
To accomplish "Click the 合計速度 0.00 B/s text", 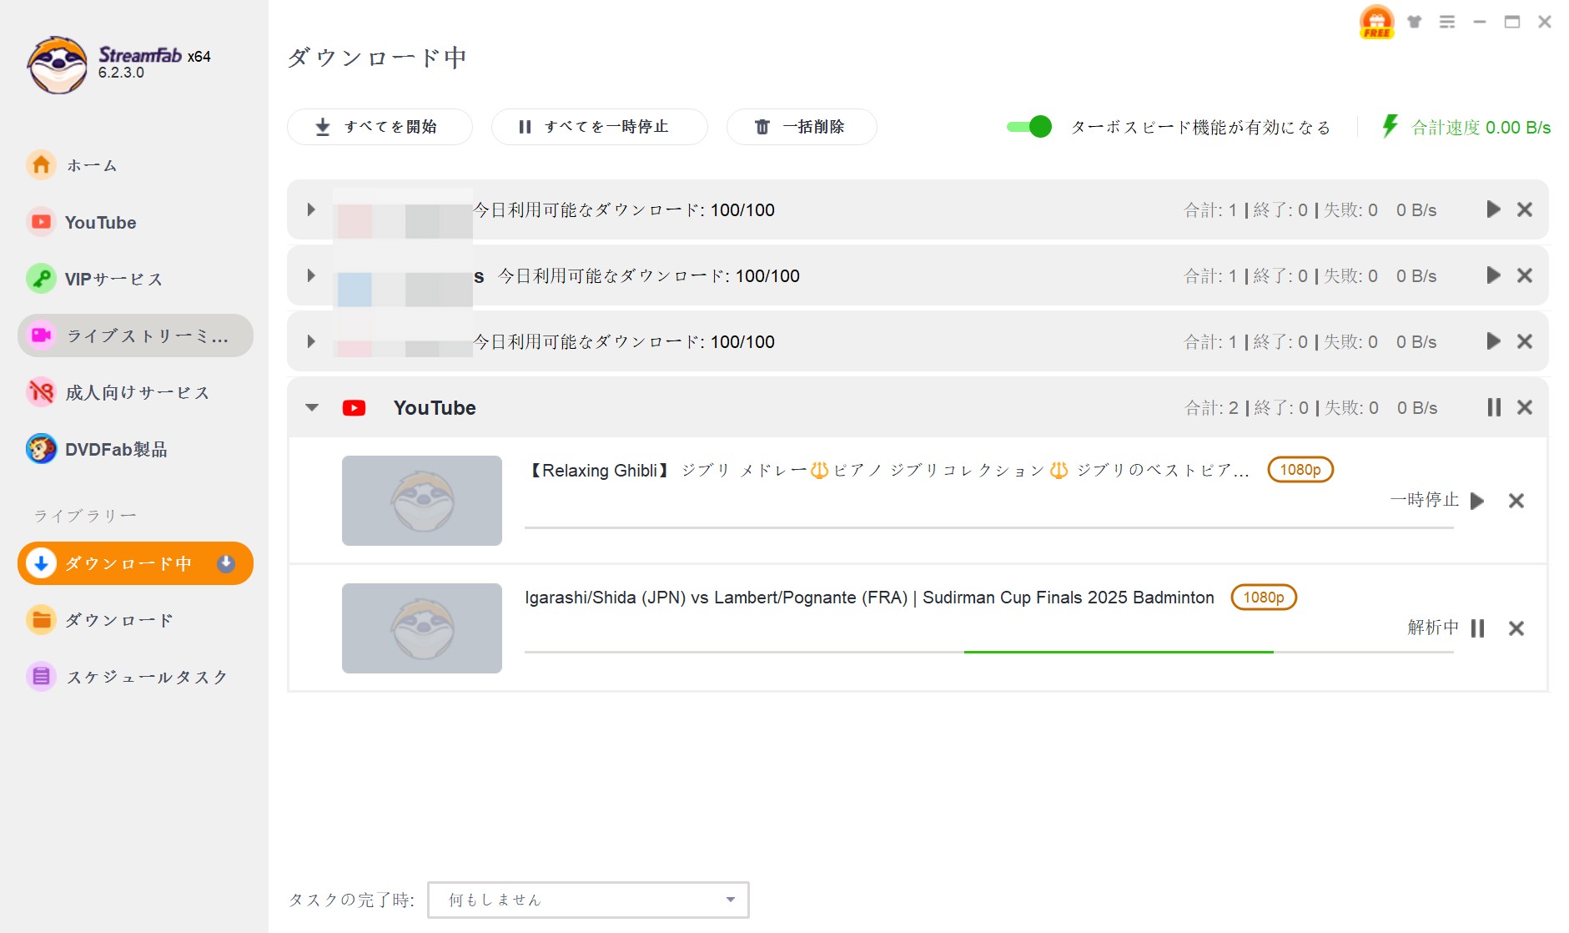I will [1481, 127].
